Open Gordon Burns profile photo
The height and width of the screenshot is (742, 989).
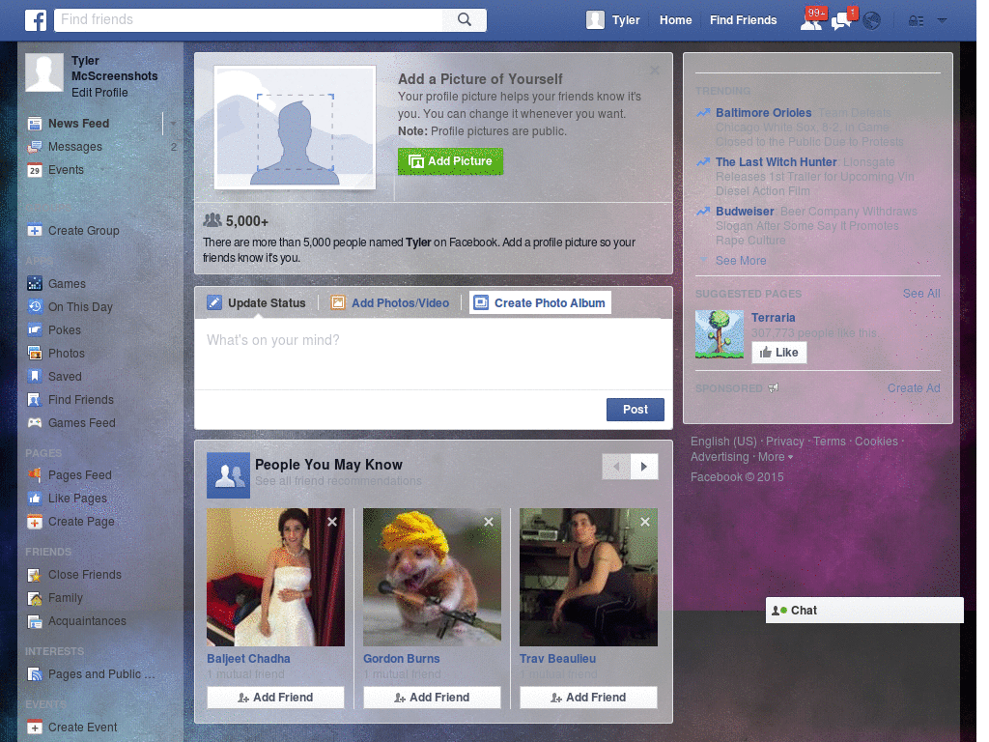point(432,578)
